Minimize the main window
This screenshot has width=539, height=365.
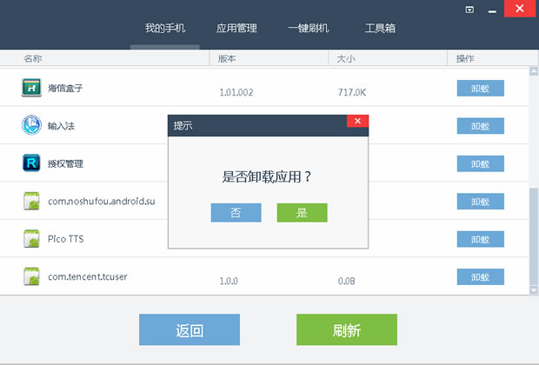pyautogui.click(x=492, y=11)
